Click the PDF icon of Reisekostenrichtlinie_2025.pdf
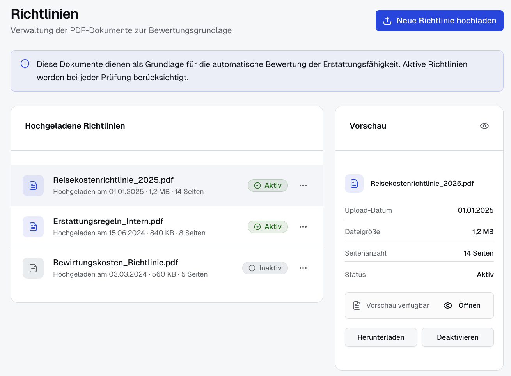Image resolution: width=511 pixels, height=376 pixels. click(33, 185)
